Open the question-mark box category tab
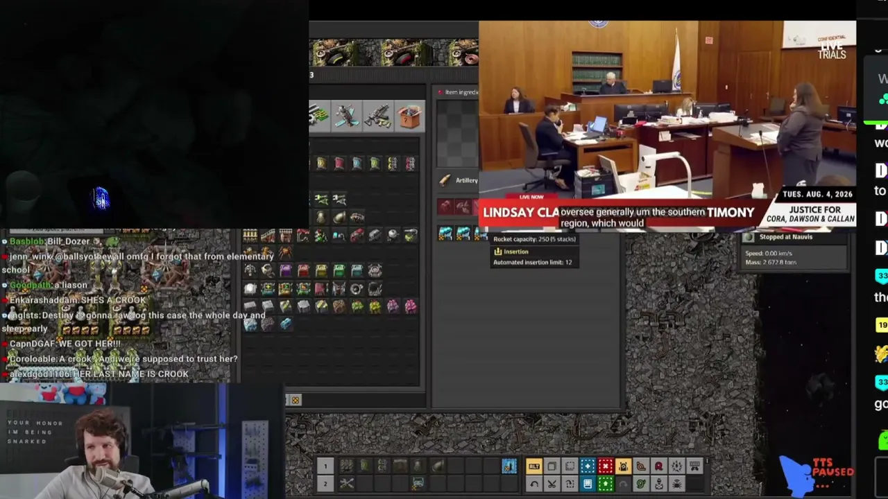The image size is (888, 499). (409, 116)
